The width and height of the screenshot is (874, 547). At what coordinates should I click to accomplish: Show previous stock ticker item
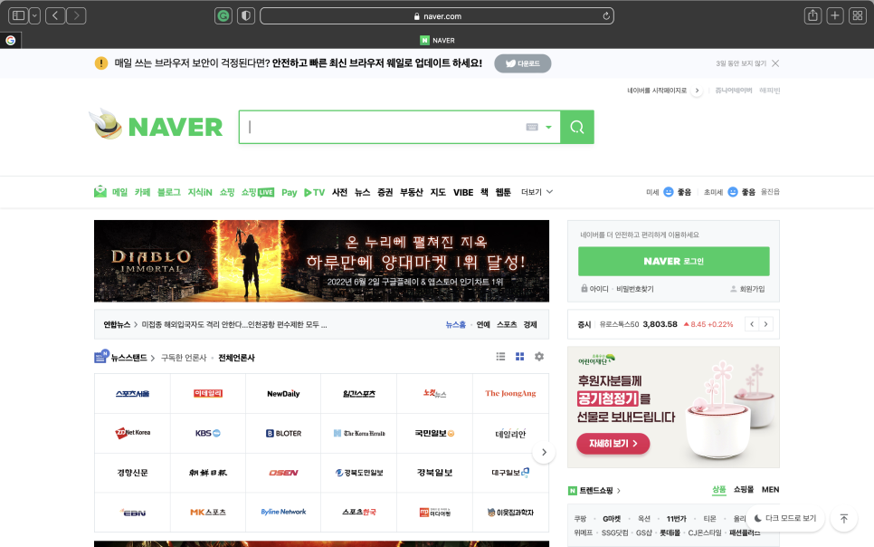[x=752, y=324]
